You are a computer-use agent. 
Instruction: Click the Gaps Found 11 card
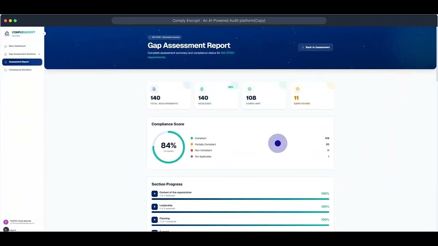pos(312,96)
